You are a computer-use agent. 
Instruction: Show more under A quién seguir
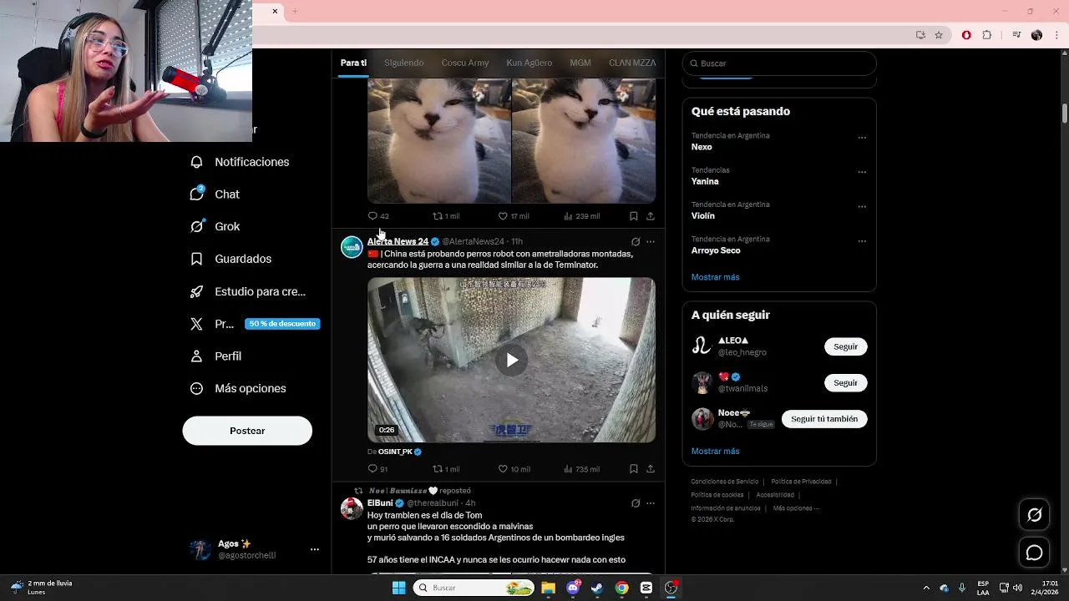tap(715, 451)
